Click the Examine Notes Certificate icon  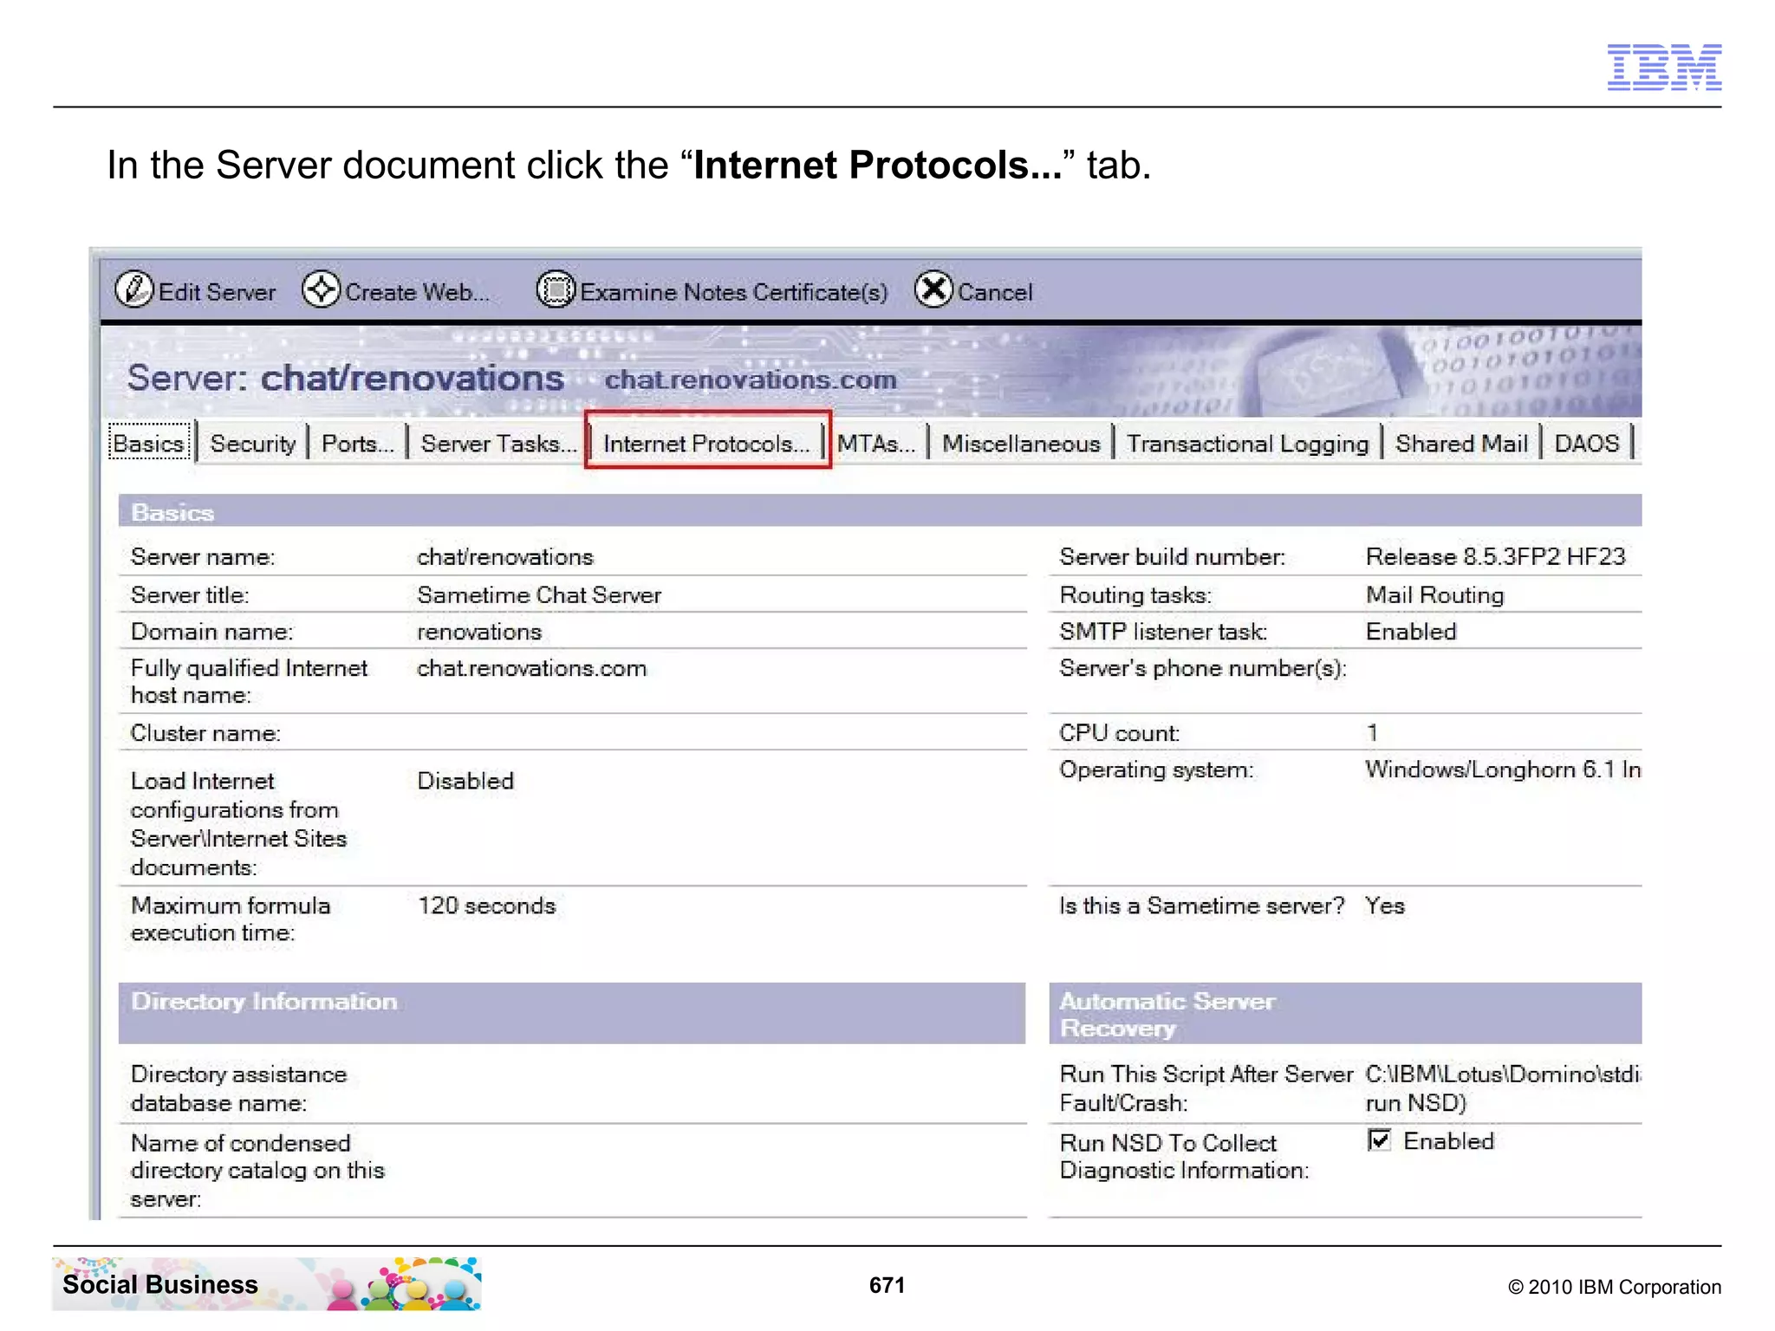(556, 290)
